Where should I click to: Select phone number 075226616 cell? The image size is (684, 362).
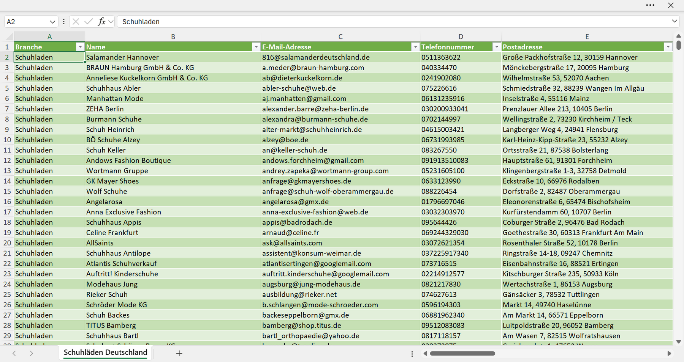coord(461,88)
